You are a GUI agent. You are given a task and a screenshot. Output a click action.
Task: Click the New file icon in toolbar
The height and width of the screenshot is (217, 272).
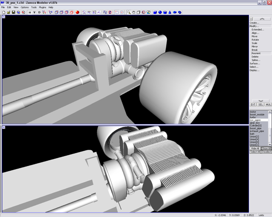(3, 12)
